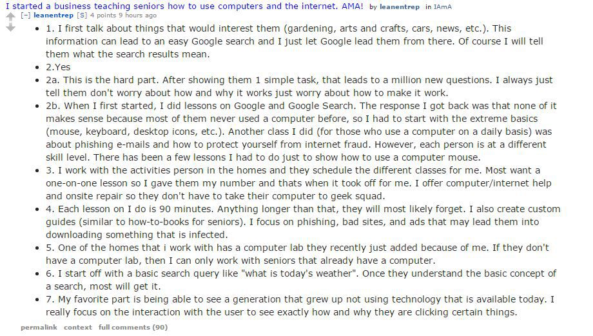Click the '9 hours ago' timestamp
Viewport: 593px width, 336px height.
pos(137,15)
